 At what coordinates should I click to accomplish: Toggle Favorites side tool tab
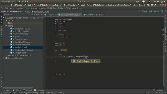click(1, 82)
